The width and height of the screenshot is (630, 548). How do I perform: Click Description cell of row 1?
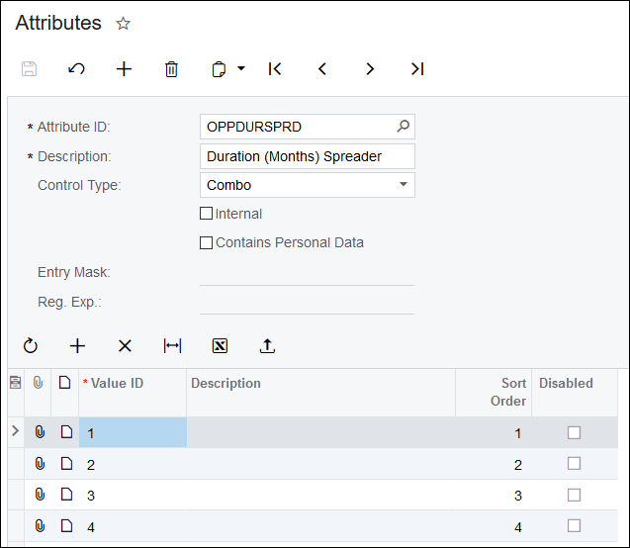coord(320,432)
